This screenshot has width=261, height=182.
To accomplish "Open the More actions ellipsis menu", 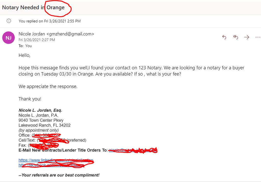I will coord(257,37).
